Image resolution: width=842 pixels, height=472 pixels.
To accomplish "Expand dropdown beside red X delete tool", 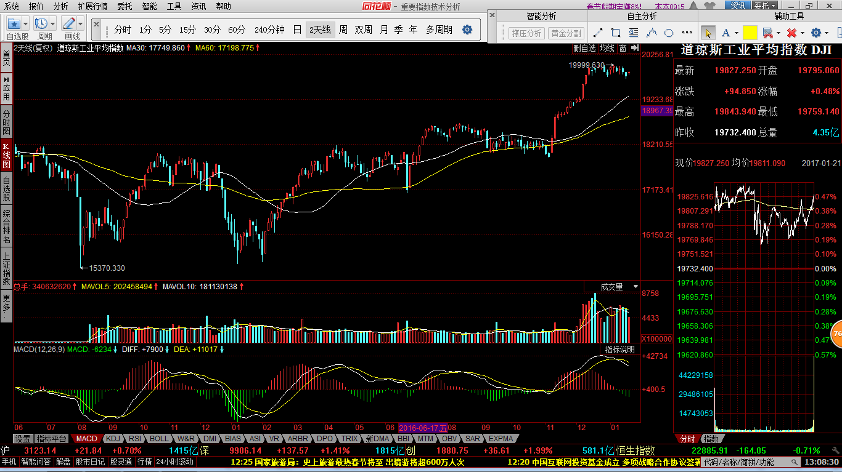I will (x=803, y=33).
